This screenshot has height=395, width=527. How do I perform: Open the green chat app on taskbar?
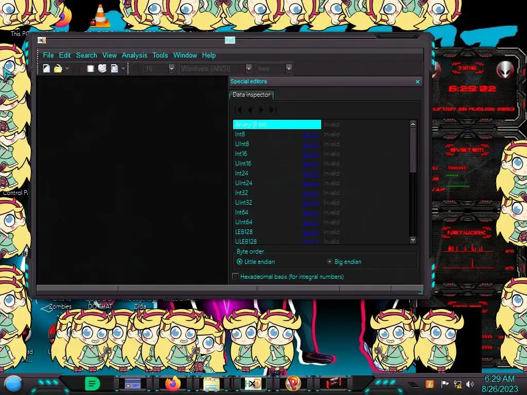coord(92,384)
